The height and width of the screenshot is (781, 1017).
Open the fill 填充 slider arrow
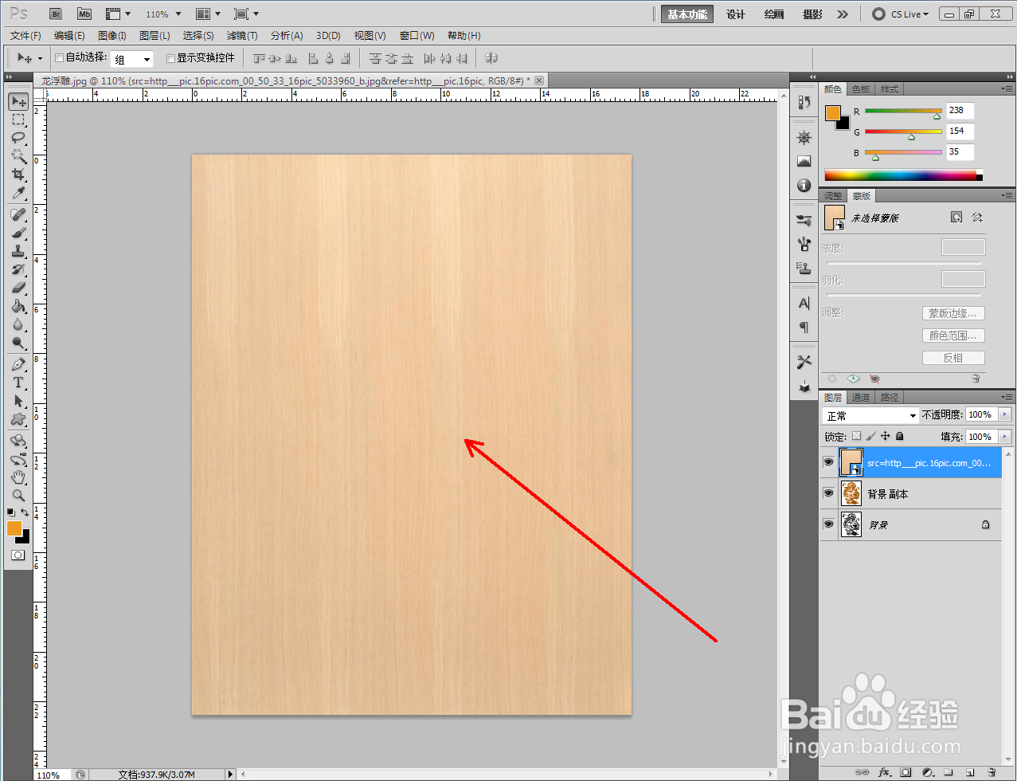pyautogui.click(x=1004, y=436)
